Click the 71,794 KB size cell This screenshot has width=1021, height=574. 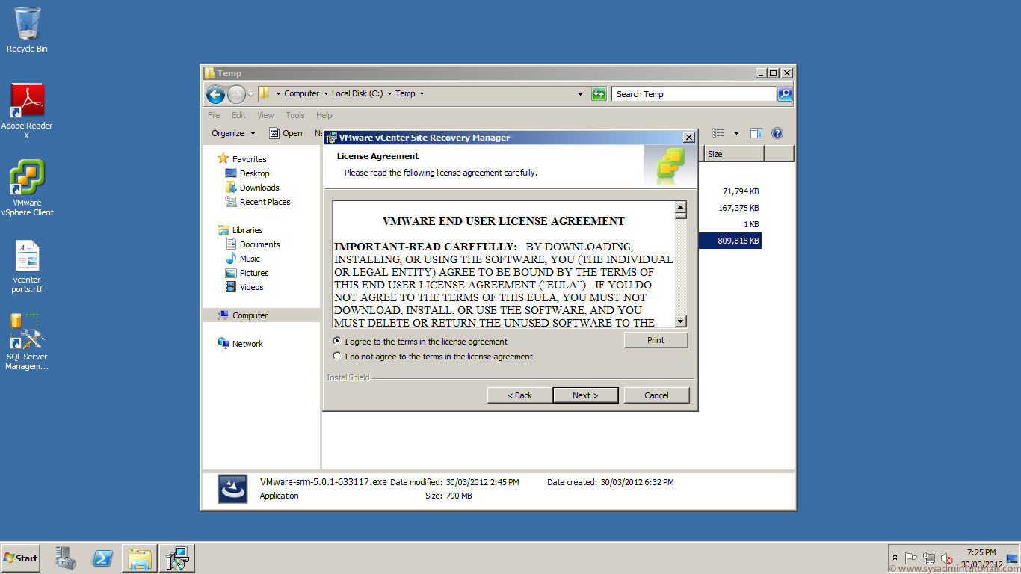click(x=740, y=191)
